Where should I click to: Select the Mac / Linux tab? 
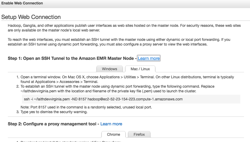coord(140,69)
